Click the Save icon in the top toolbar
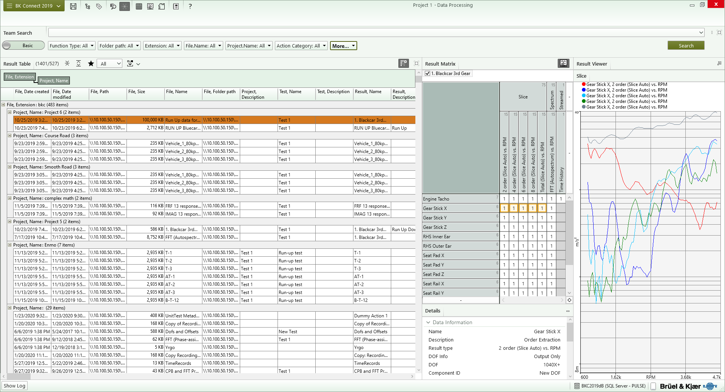 point(73,6)
